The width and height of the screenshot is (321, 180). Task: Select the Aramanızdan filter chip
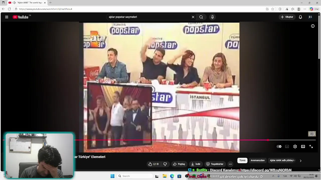pyautogui.click(x=258, y=160)
